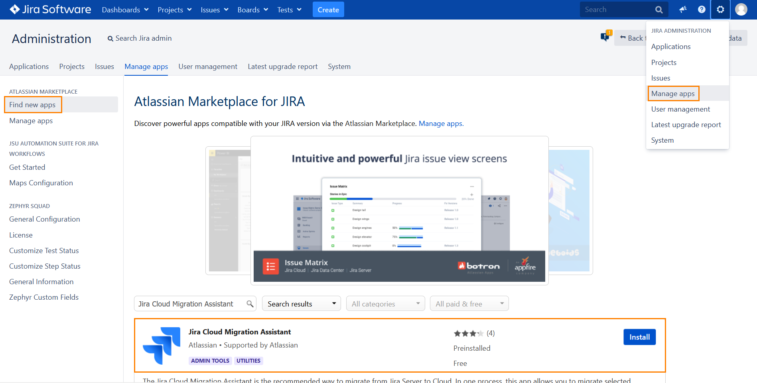The width and height of the screenshot is (757, 383).
Task: Open Manage apps in the left sidebar
Action: [31, 121]
